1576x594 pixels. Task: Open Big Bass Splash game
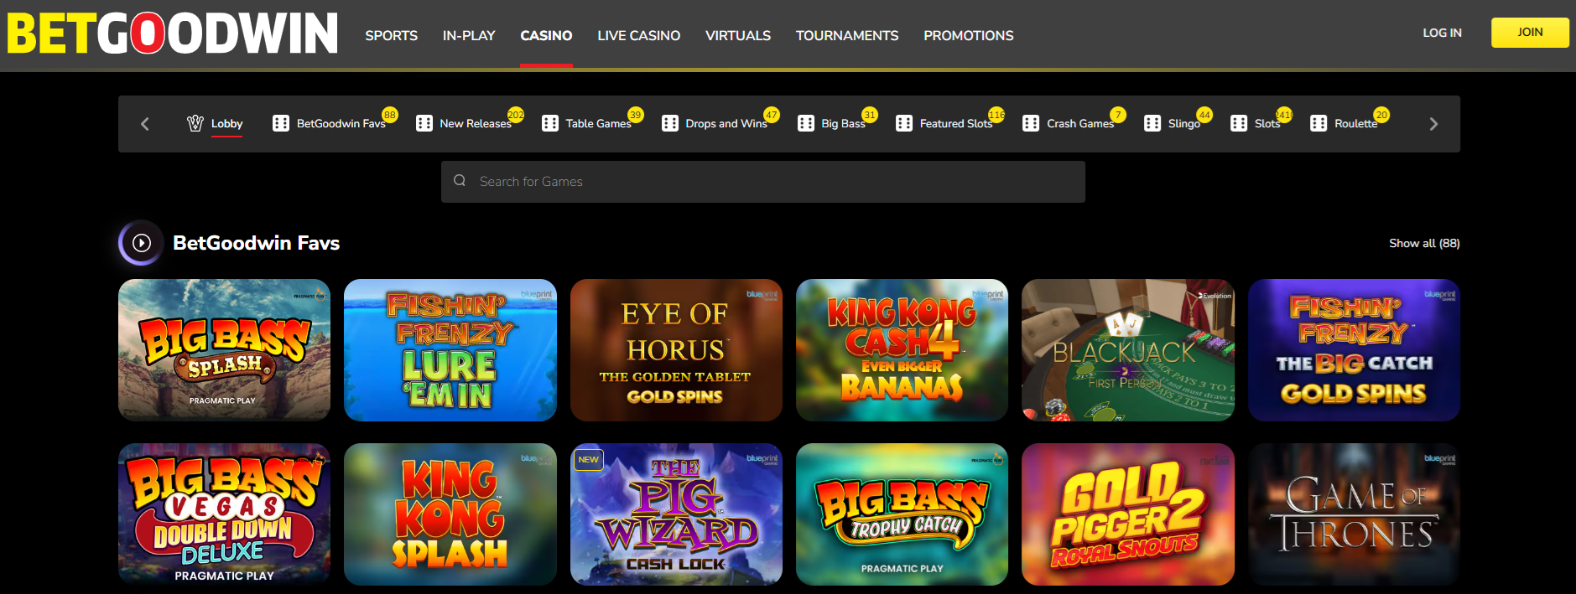[x=224, y=350]
